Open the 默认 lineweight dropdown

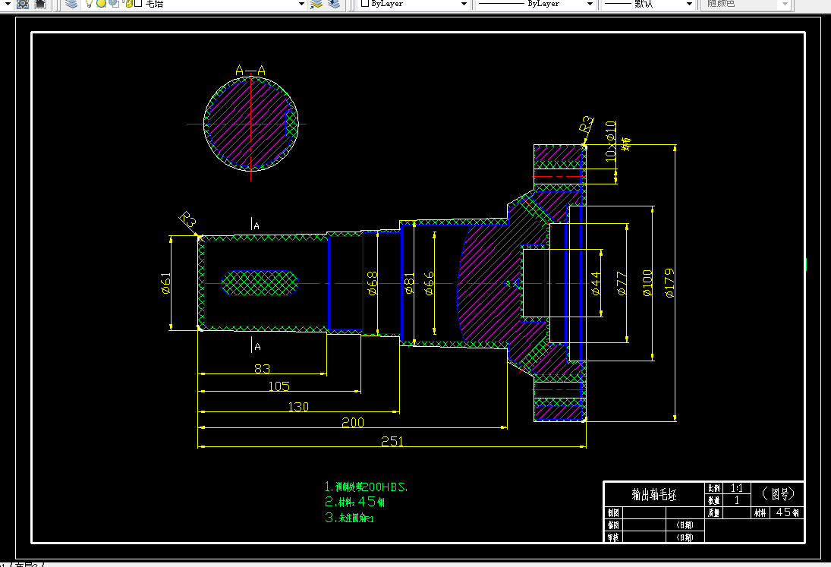[689, 4]
